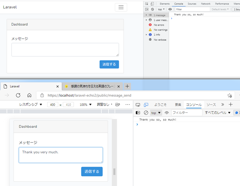Click viewport resize handle beside emulated page

pyautogui.click(x=114, y=172)
